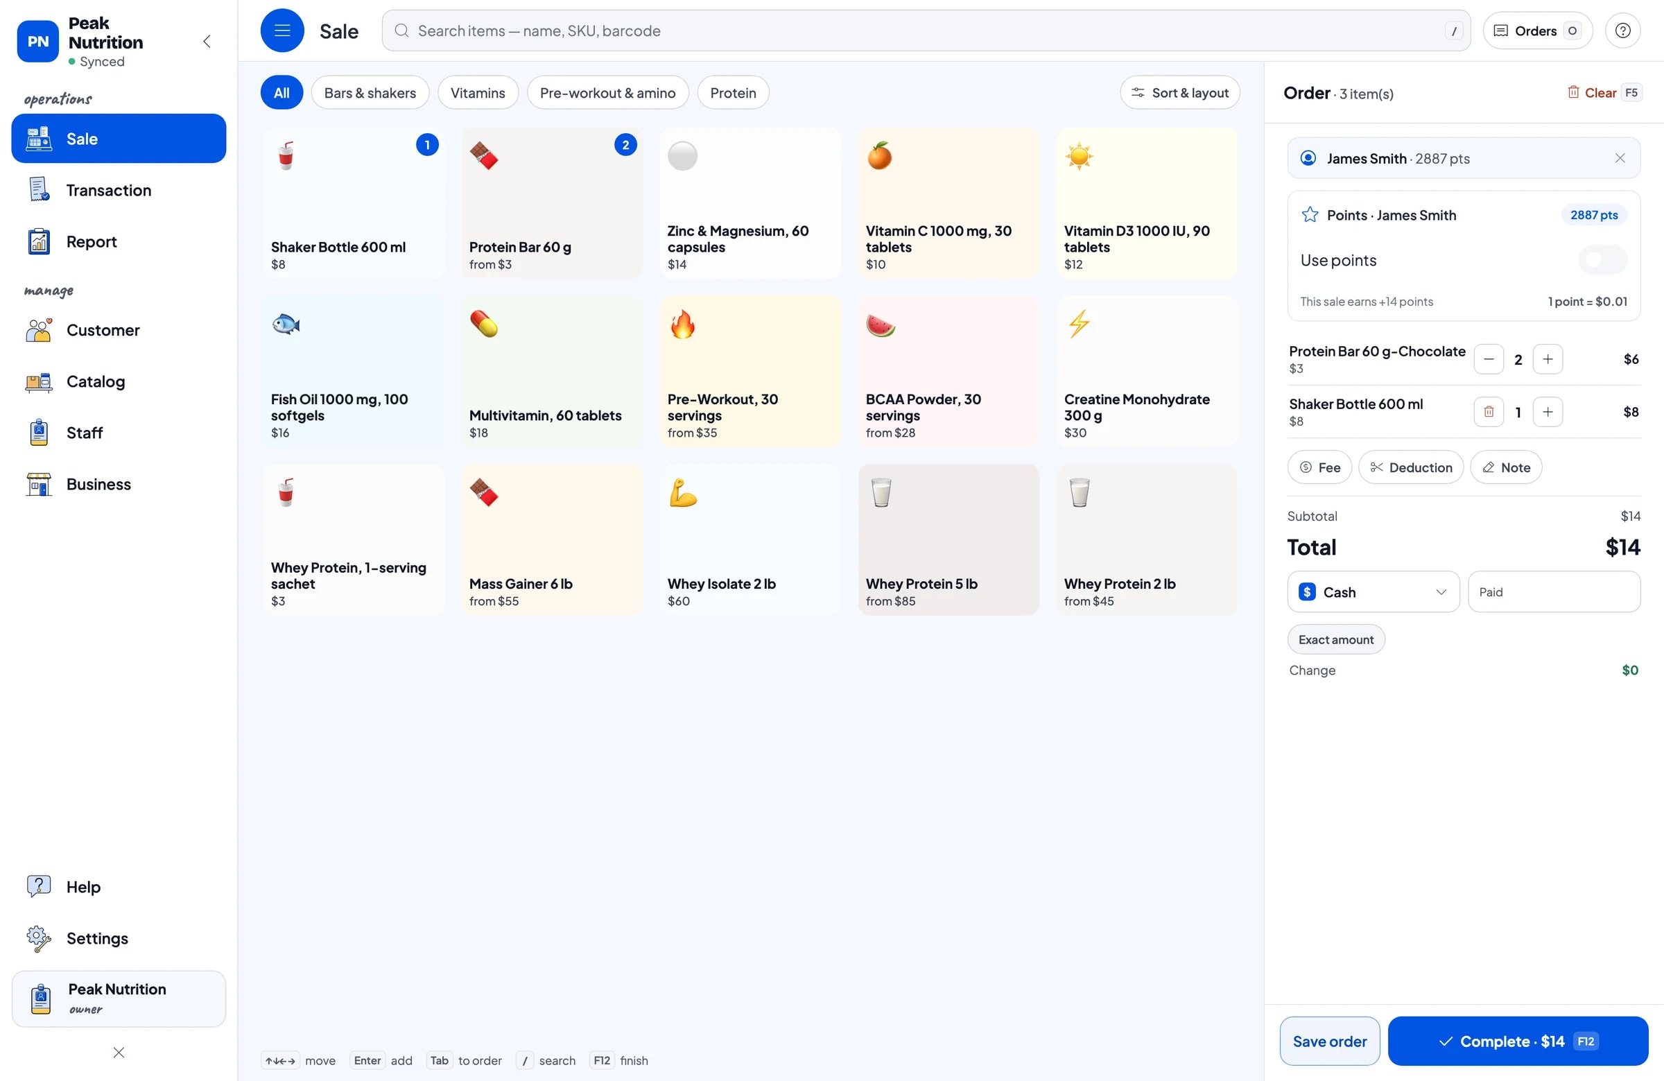Increase Shaker Bottle quantity with plus button

point(1548,412)
